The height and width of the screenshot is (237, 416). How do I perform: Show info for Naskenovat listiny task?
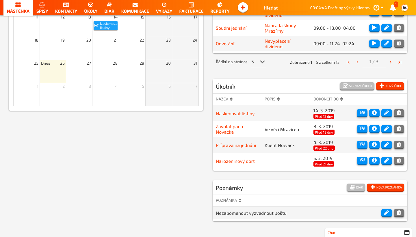click(x=374, y=113)
